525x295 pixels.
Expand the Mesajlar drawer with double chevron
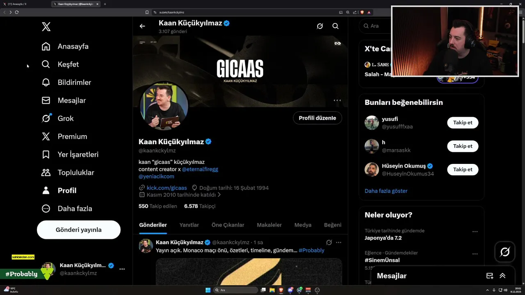(502, 276)
